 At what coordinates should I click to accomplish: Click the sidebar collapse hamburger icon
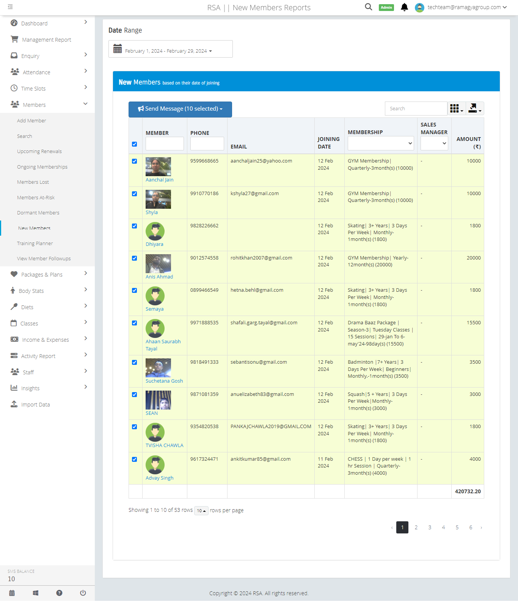[10, 7]
